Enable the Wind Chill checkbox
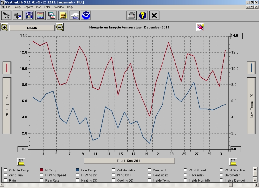This screenshot has height=188, width=259. pos(113,175)
